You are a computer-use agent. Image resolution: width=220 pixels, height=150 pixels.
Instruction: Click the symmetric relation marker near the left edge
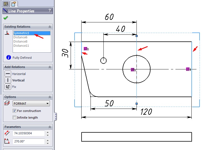tap(85, 49)
